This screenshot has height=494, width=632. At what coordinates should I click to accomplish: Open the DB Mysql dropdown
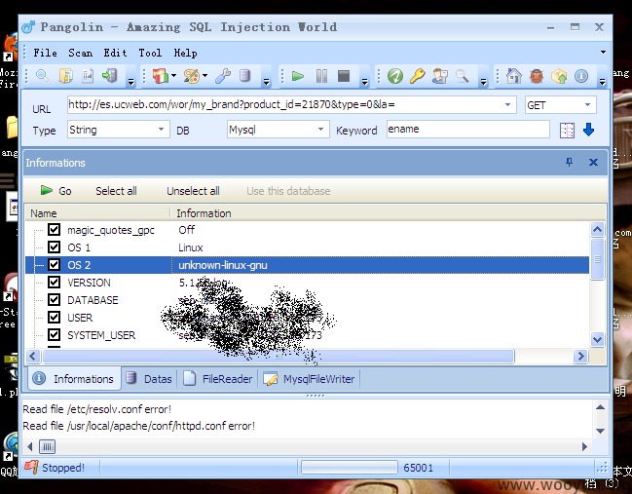[320, 130]
